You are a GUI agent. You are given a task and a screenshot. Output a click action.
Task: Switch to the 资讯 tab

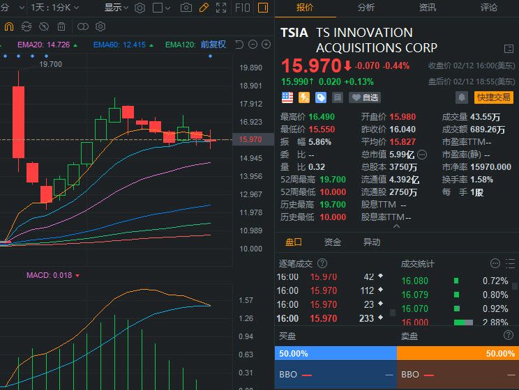(x=428, y=8)
